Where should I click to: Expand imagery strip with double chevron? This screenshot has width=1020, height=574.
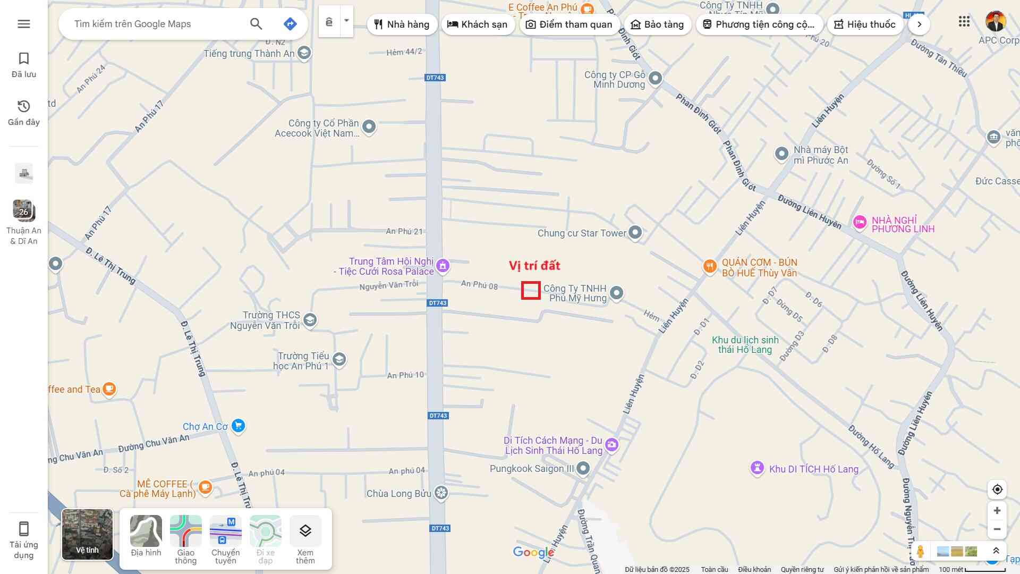996,551
